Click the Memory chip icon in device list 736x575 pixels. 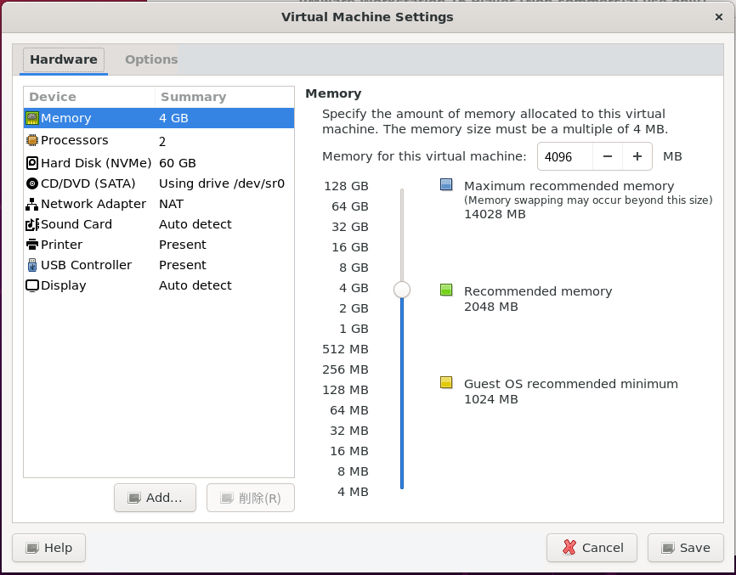click(32, 118)
